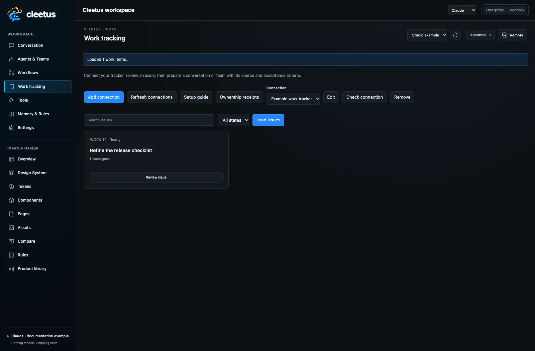Click the Remote button

click(513, 35)
